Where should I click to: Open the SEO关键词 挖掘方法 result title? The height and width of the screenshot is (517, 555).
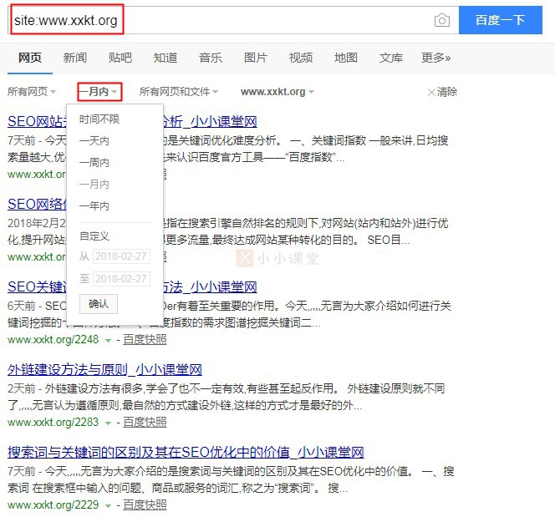tap(210, 286)
